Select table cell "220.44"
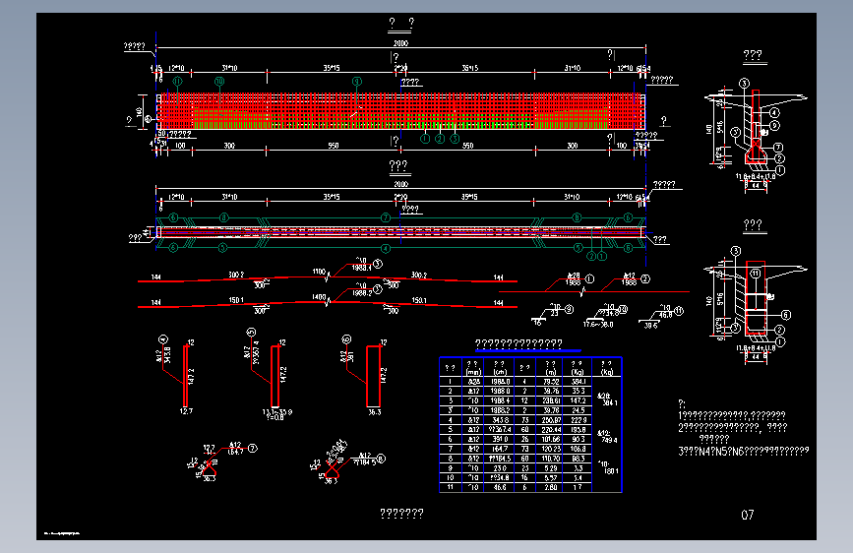Viewport: 853px width, 553px height. [551, 429]
